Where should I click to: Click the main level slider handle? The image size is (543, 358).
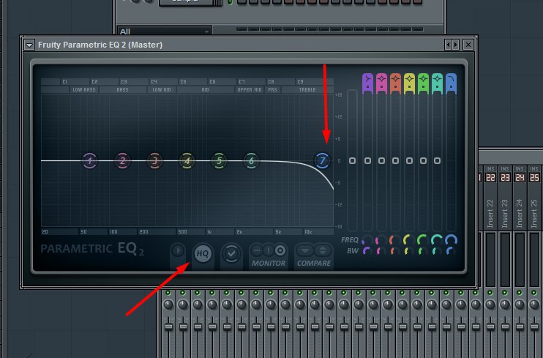click(352, 161)
